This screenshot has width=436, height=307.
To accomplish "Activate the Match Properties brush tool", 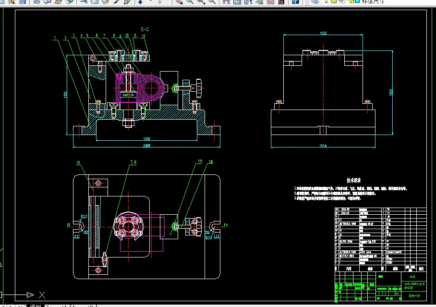I will point(116,1).
